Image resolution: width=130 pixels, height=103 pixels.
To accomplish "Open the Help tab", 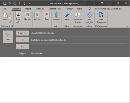I will [x=80, y=9].
